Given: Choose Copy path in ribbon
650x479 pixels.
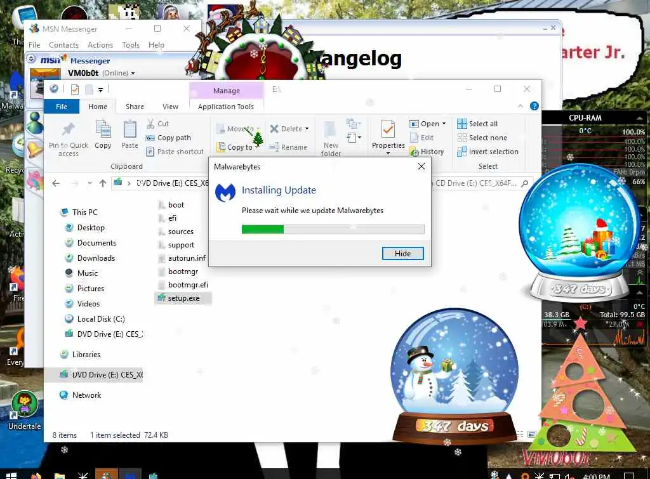Looking at the screenshot, I should [168, 138].
